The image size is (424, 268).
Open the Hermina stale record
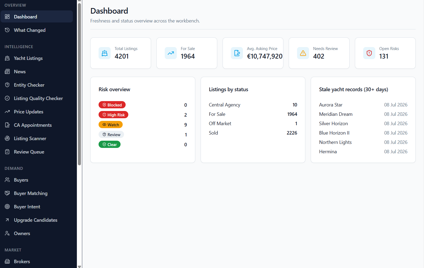click(x=363, y=152)
